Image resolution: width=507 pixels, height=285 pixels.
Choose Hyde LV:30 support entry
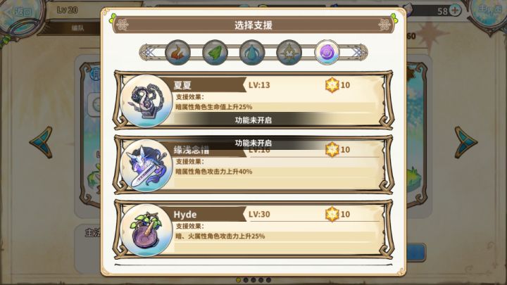click(x=254, y=229)
